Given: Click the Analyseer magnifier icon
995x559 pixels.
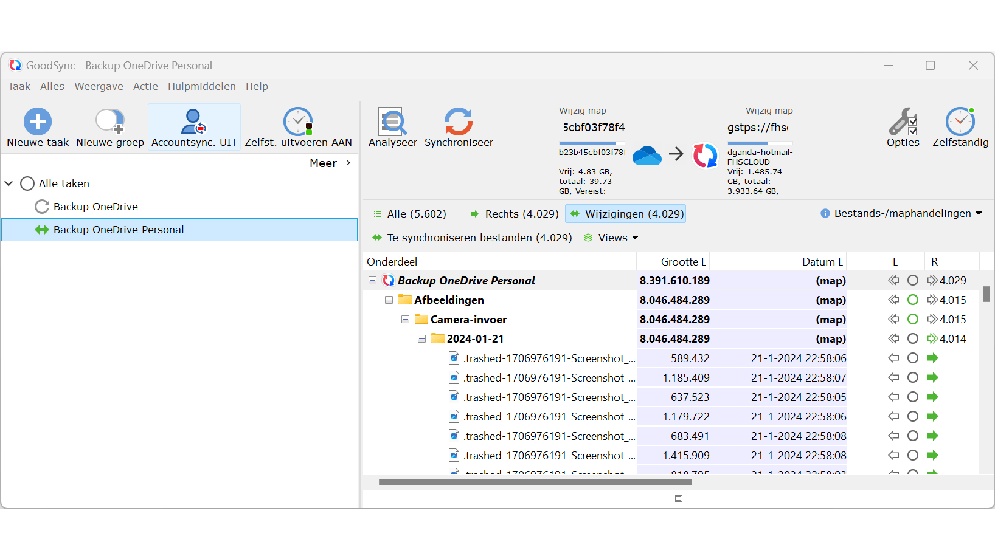Looking at the screenshot, I should point(392,122).
